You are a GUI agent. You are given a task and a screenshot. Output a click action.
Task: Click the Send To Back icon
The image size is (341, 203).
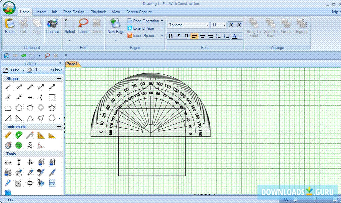[x=270, y=23]
